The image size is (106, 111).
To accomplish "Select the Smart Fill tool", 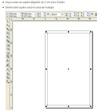I will [x=8, y=41].
